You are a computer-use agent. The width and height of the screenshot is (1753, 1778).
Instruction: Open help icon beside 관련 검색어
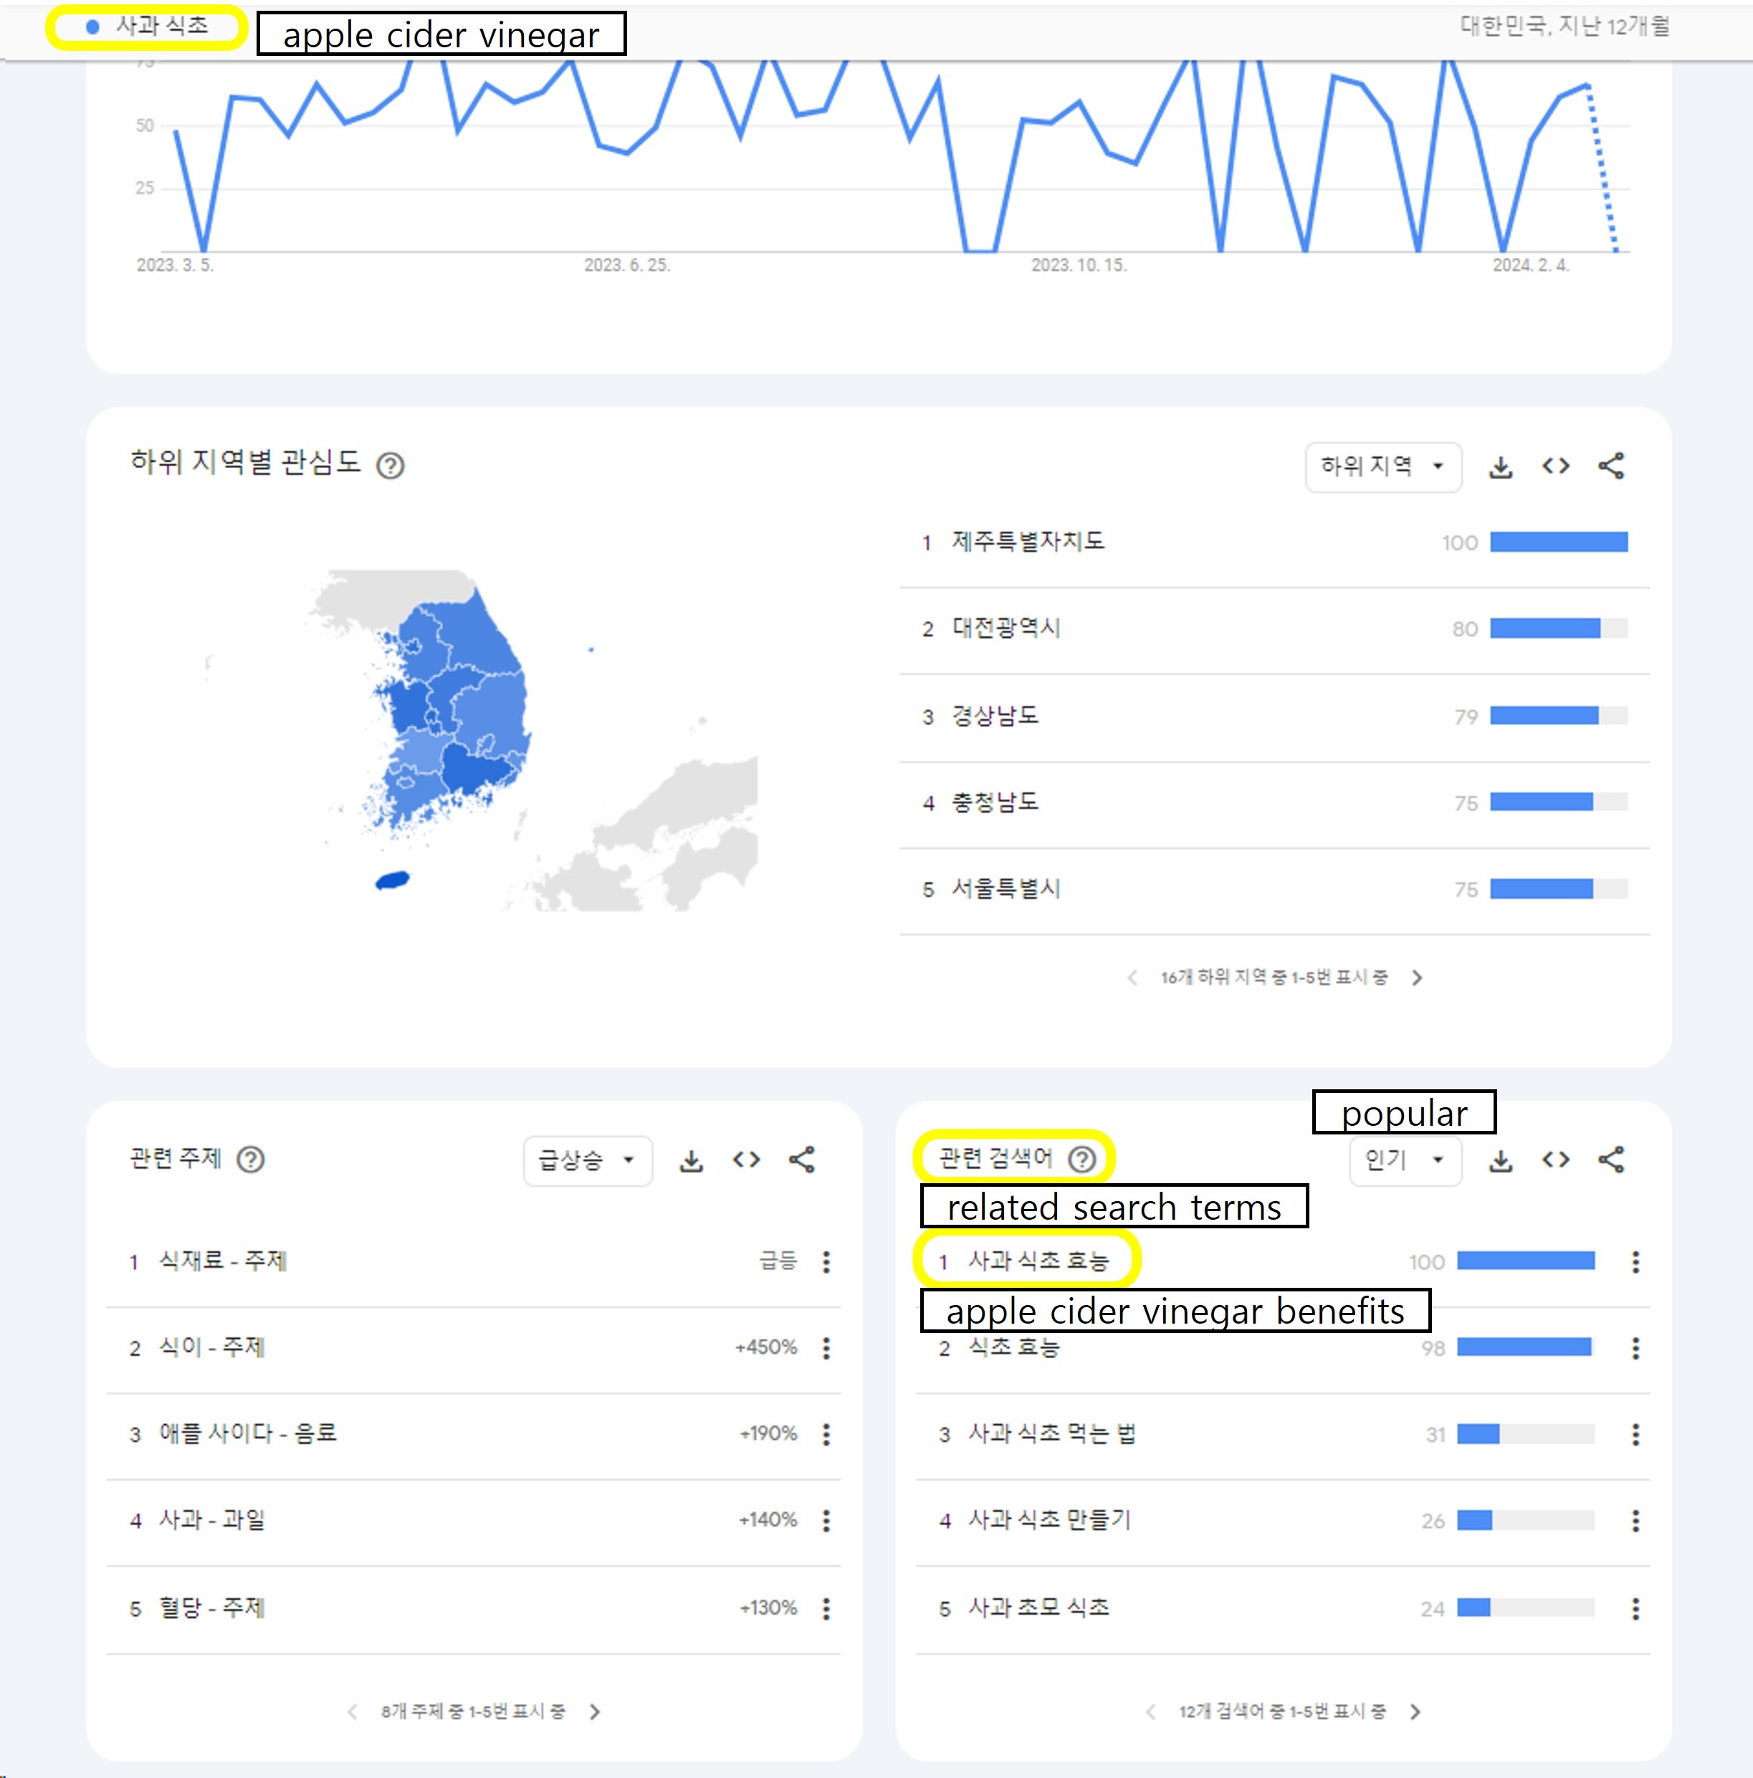[x=1082, y=1159]
